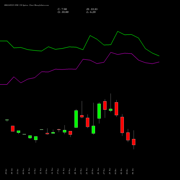Select the last red candle on 04 Dec
Image resolution: width=180 pixels, height=180 pixels.
134,142
